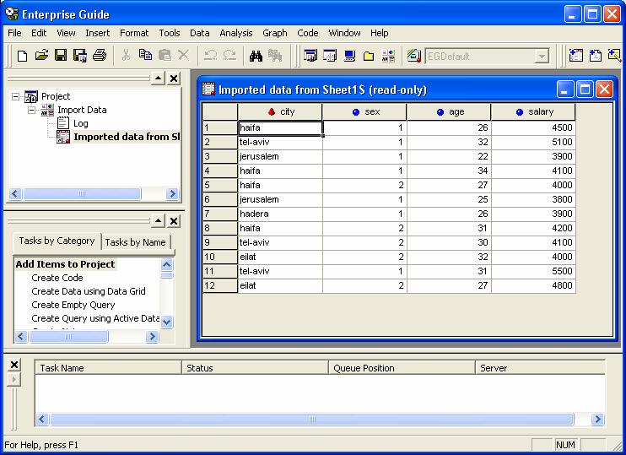626x455 pixels.
Task: Click the task list scroll-down arrow
Action: tap(167, 322)
